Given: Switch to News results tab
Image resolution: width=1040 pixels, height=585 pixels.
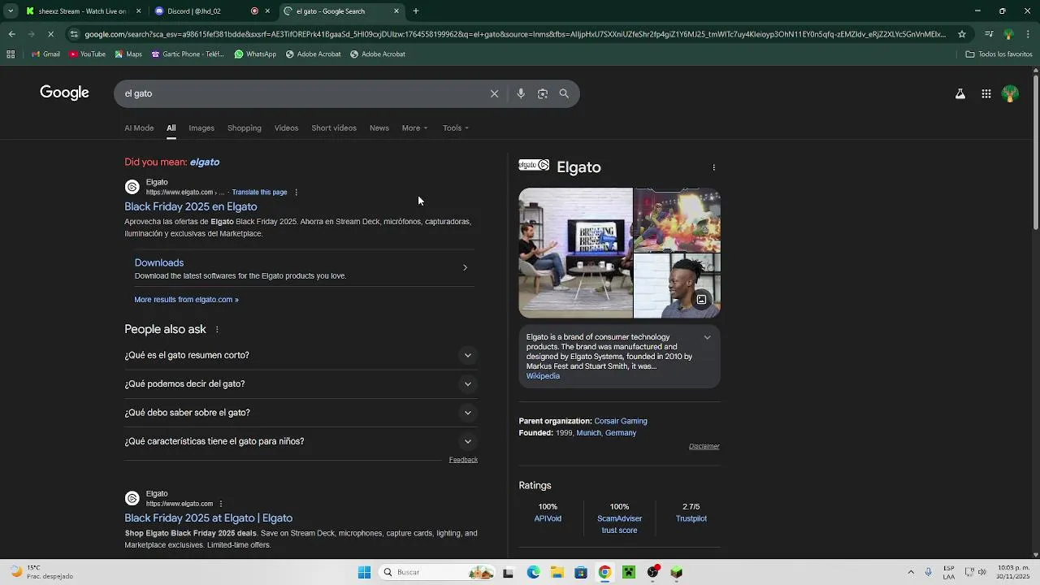Looking at the screenshot, I should (379, 128).
